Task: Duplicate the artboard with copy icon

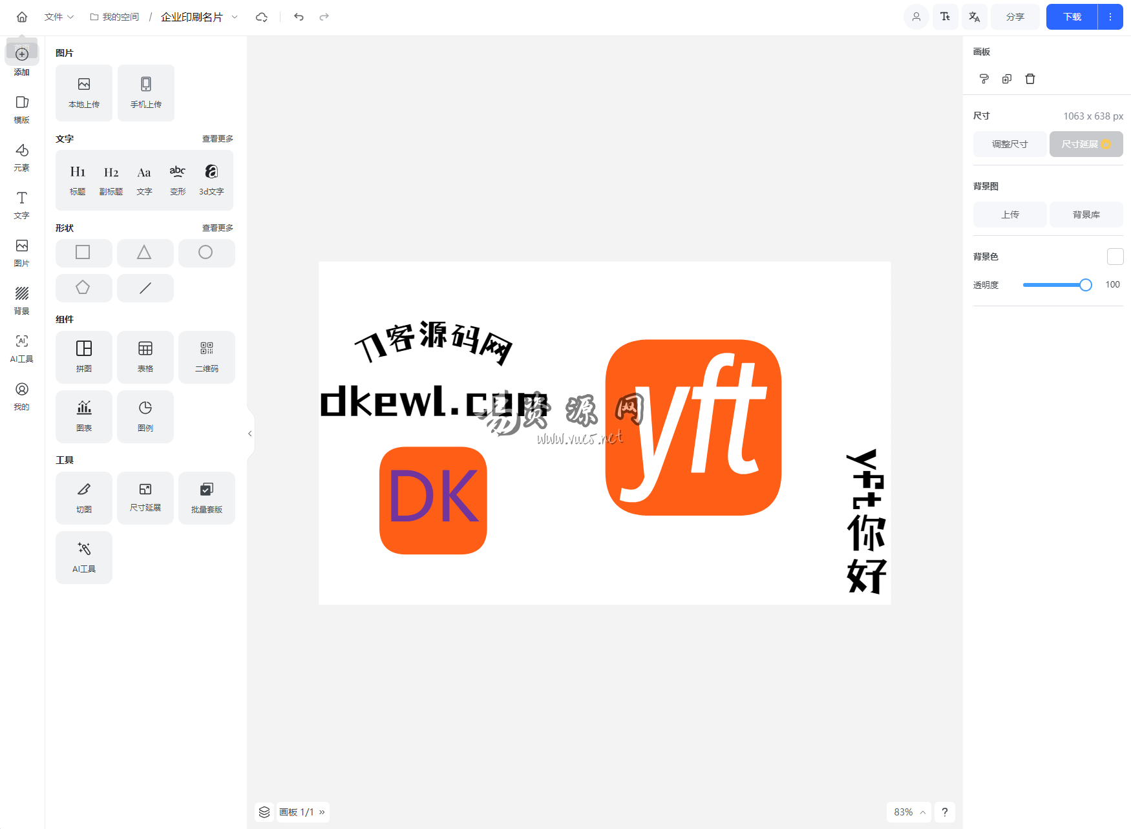Action: (x=1007, y=79)
